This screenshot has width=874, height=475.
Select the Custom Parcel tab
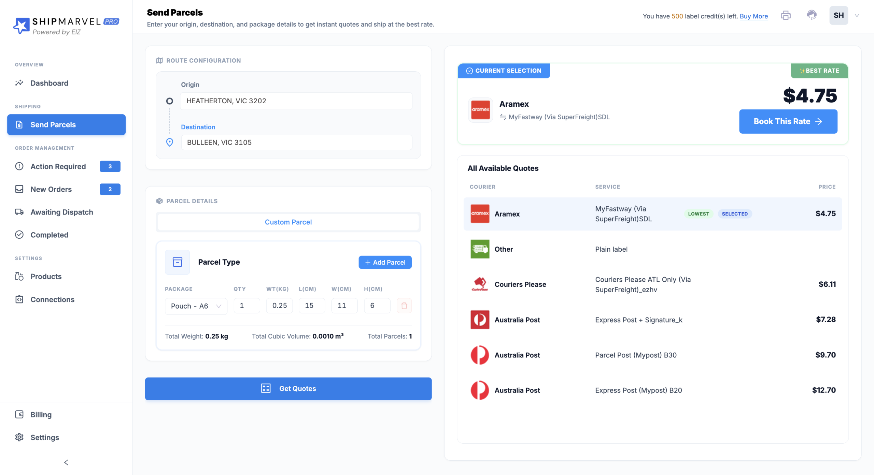tap(288, 222)
